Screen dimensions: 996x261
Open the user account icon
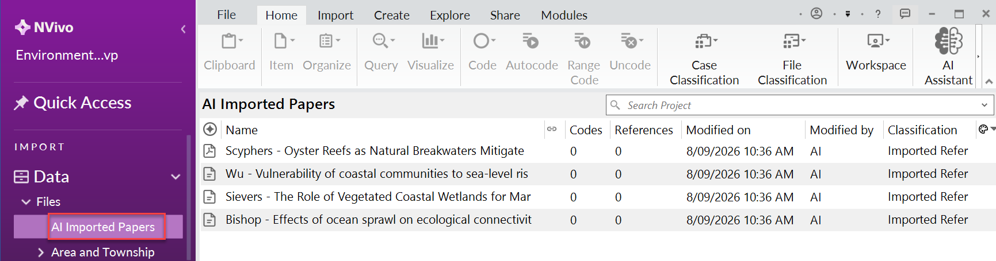[816, 13]
